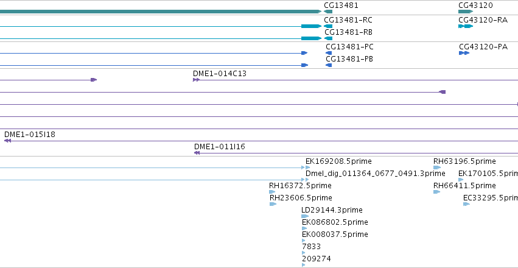Select the RH16372.5prime EST label
The height and width of the screenshot is (268, 518).
300,186
